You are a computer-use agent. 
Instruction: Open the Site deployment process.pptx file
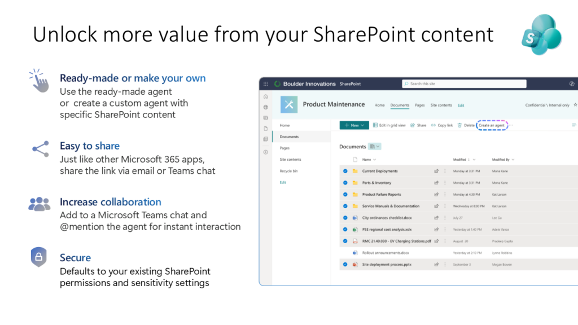(x=386, y=265)
